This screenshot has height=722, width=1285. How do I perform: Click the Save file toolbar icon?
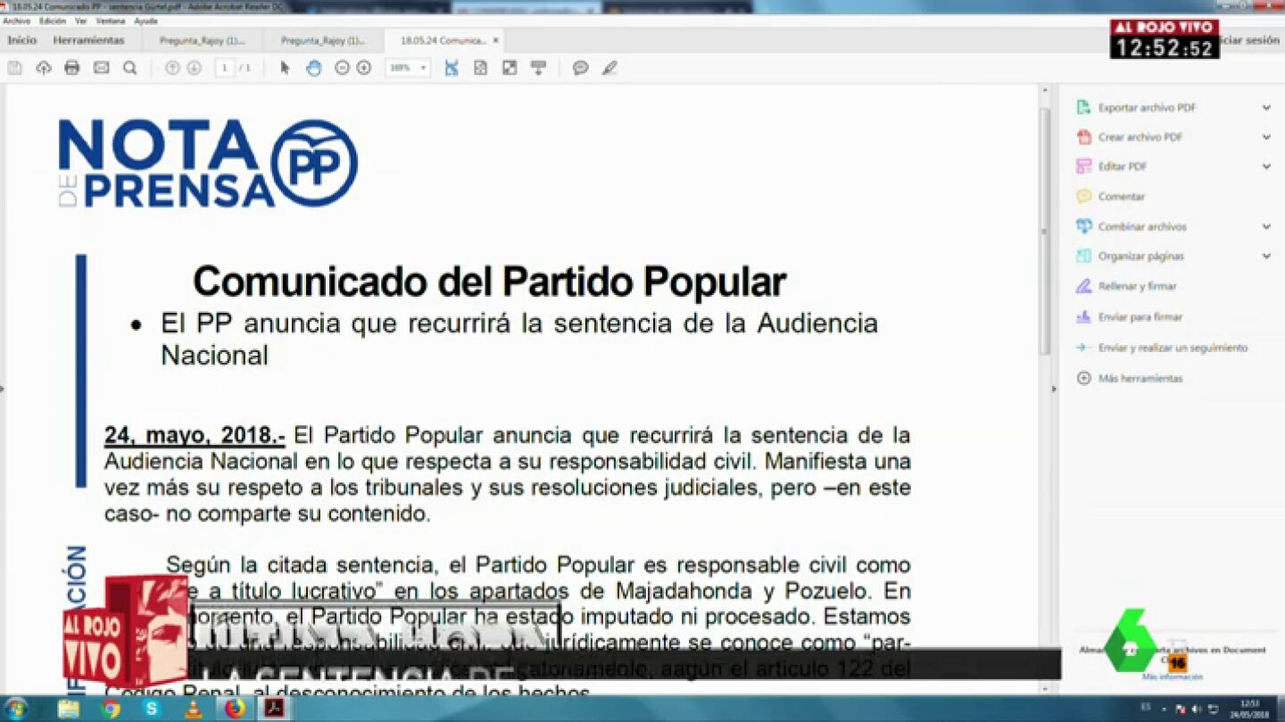[x=14, y=68]
